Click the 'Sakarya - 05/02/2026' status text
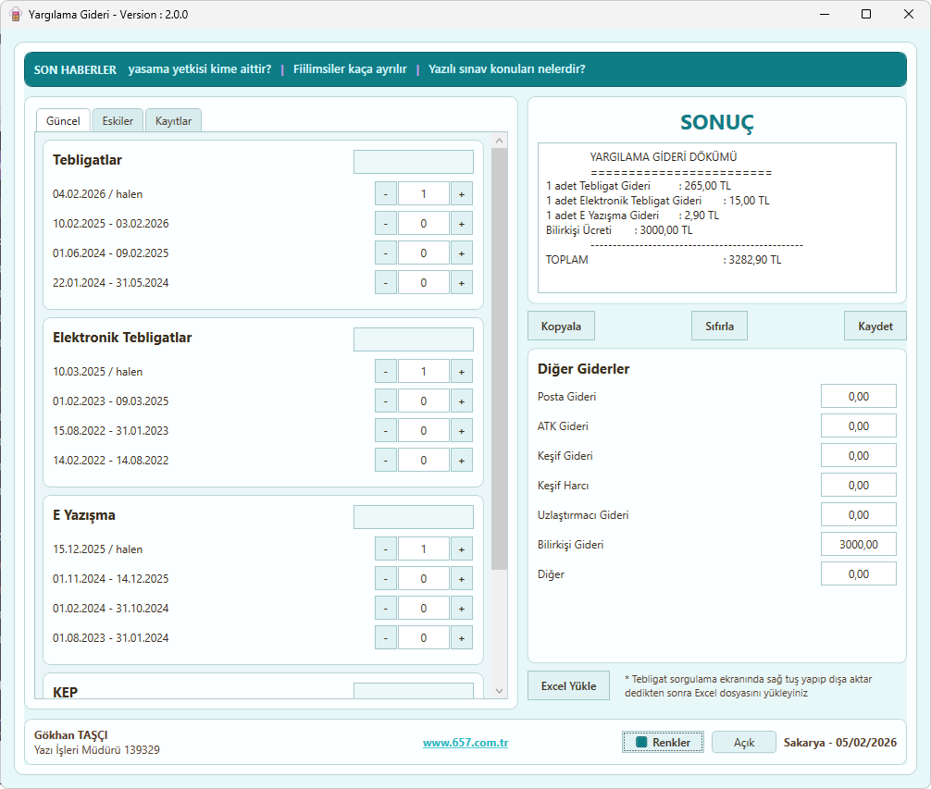931x789 pixels. point(839,742)
